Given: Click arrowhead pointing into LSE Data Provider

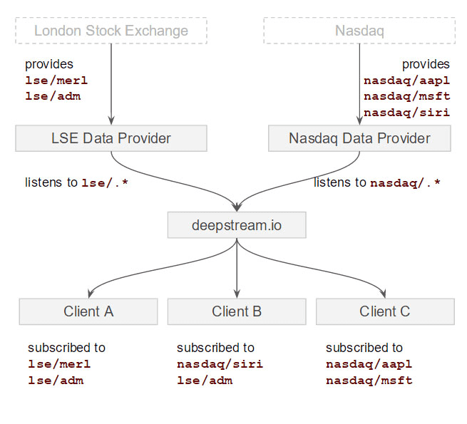Looking at the screenshot, I should (111, 121).
